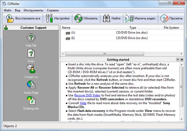
Task: Click the Contact us envelope icon
Action: coord(31,69)
